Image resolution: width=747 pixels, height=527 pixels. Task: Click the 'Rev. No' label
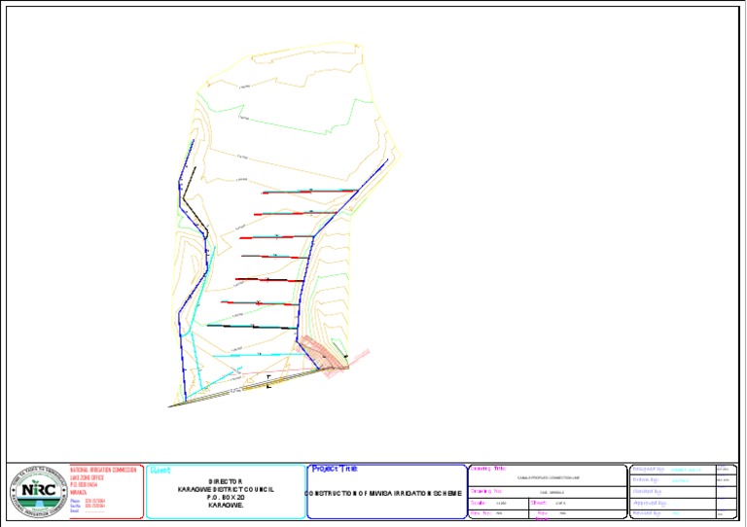point(480,513)
